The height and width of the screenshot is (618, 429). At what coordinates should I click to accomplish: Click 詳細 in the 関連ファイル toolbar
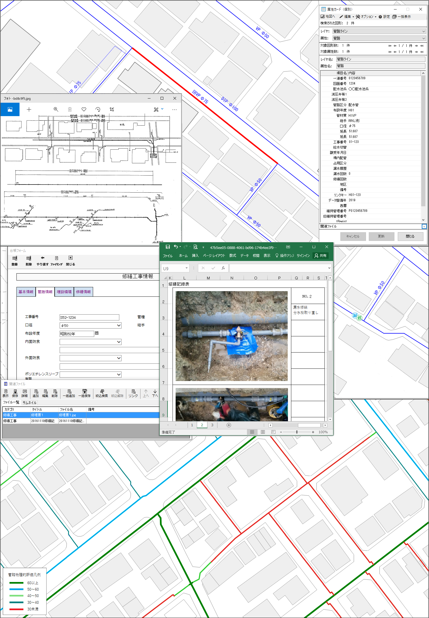pyautogui.click(x=25, y=393)
